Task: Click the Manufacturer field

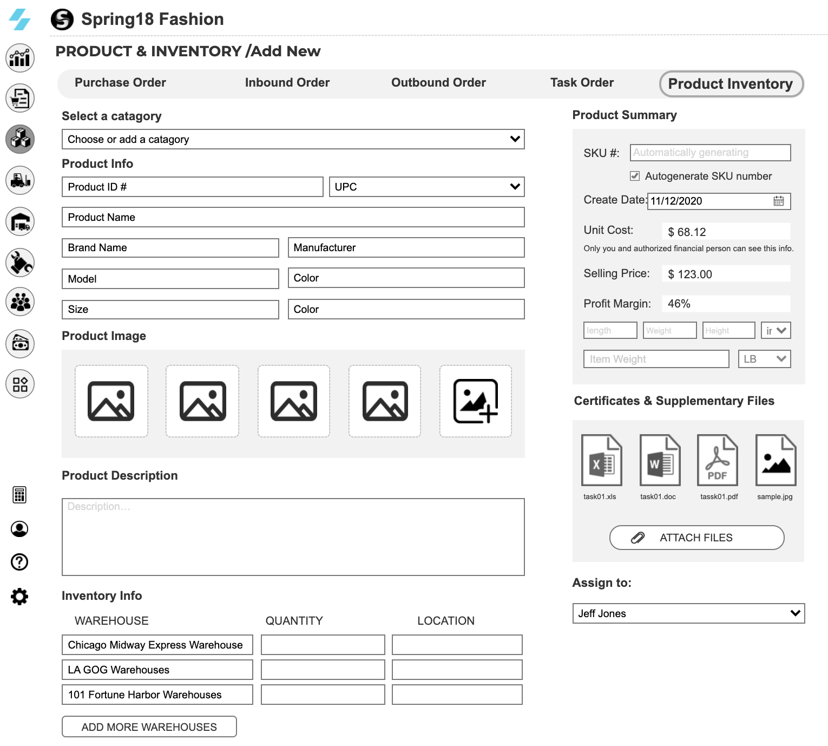Action: click(406, 247)
